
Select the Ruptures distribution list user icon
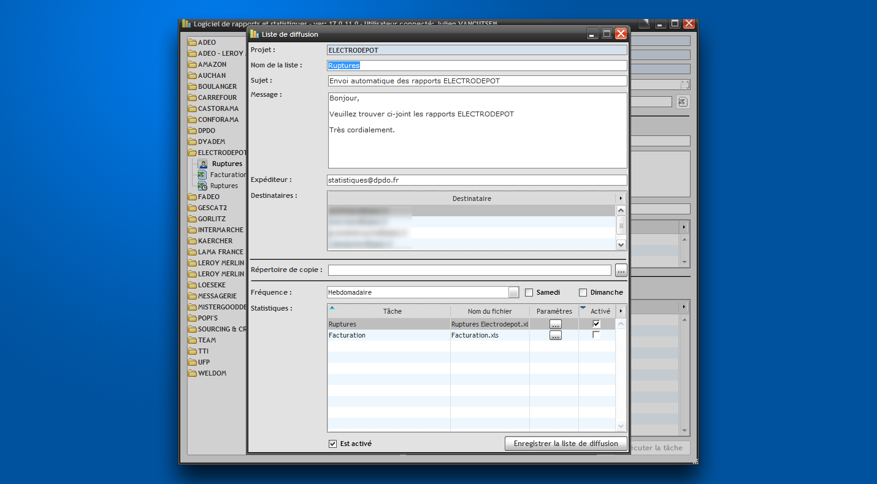coord(203,164)
